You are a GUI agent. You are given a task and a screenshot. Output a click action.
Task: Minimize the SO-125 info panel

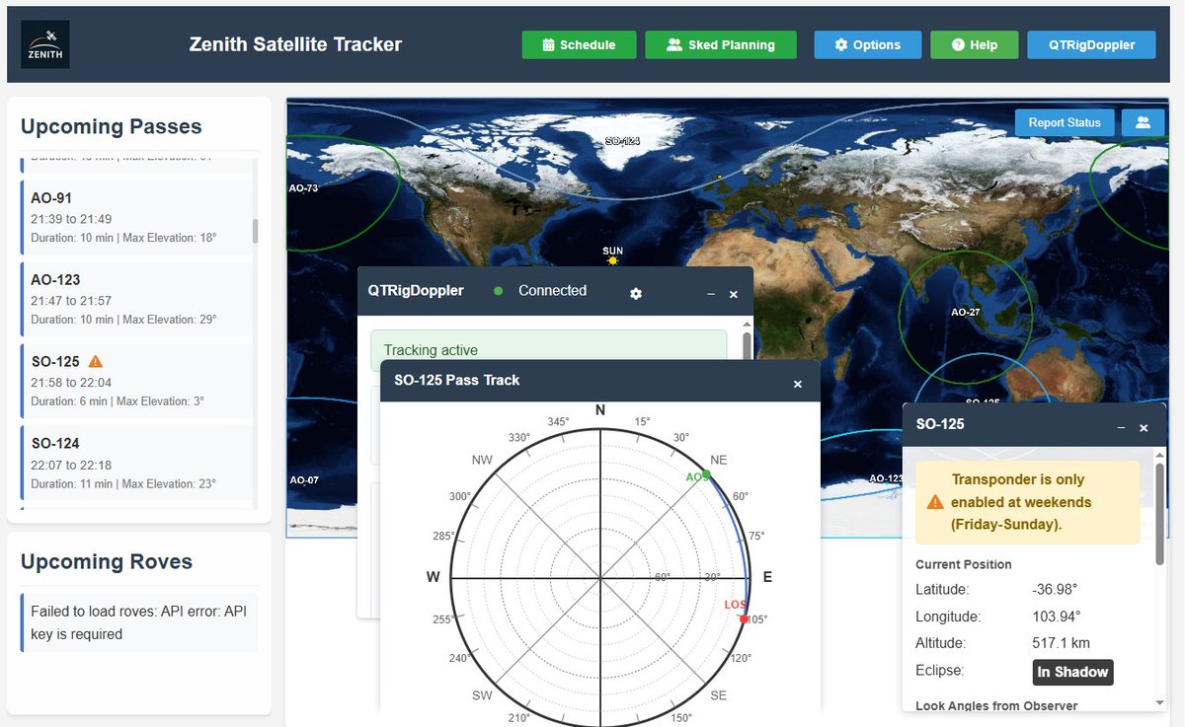pyautogui.click(x=1122, y=427)
